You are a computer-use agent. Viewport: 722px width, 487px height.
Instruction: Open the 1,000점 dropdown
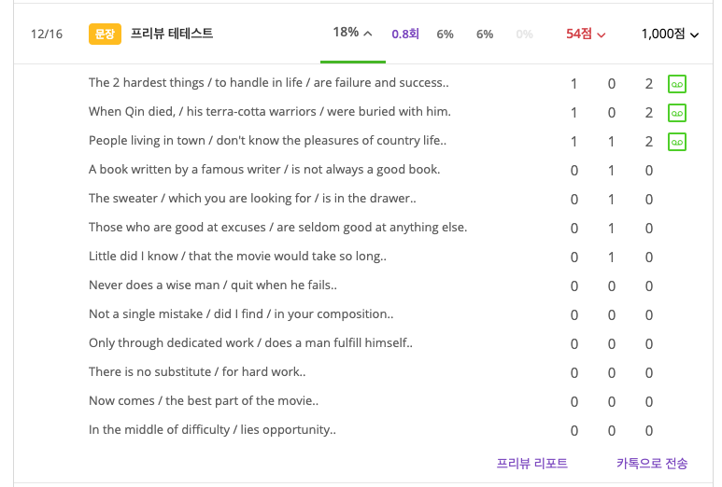[x=670, y=34]
